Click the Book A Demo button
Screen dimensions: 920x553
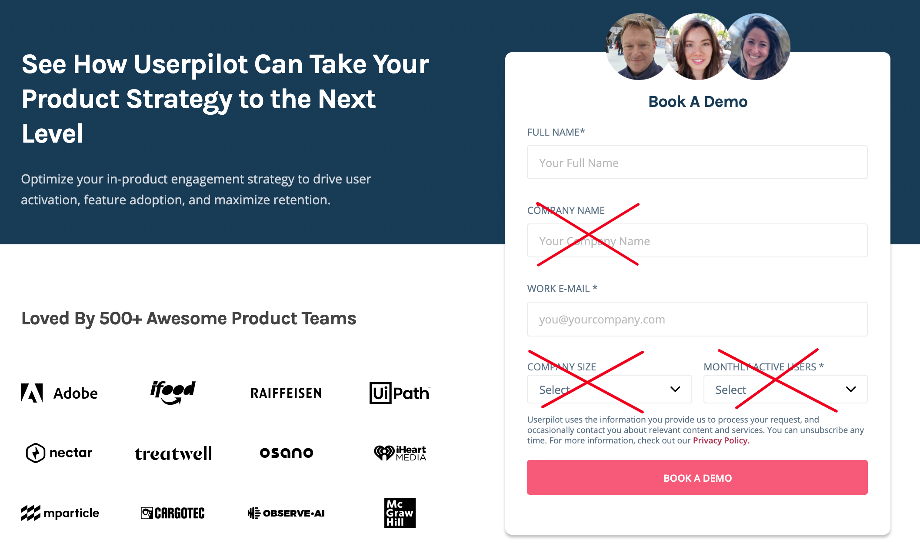698,477
